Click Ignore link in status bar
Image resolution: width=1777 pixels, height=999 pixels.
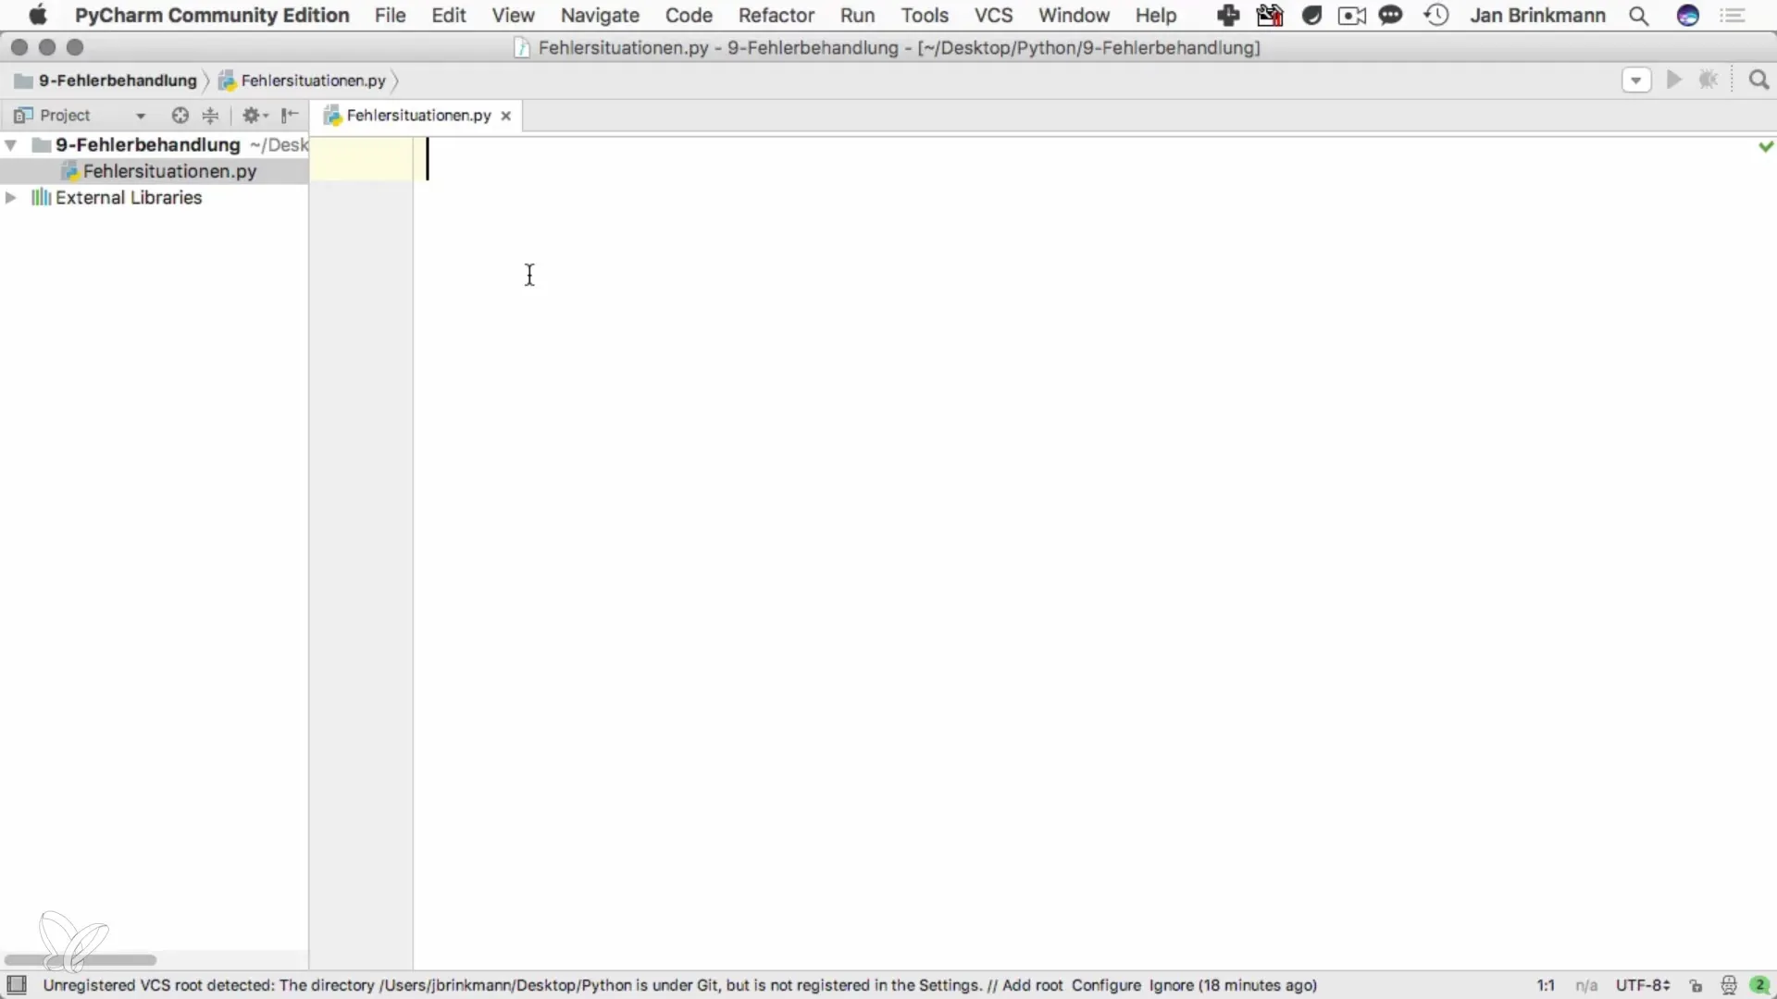pyautogui.click(x=1171, y=985)
